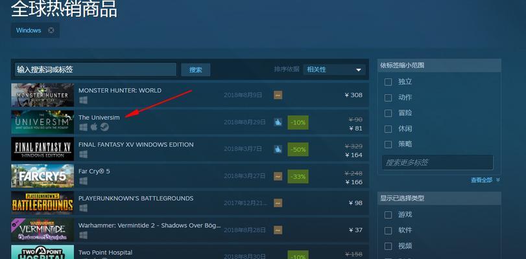Open PLAYERUNKNOWN'S BATTLEGROUNDS thumbnail

43,203
